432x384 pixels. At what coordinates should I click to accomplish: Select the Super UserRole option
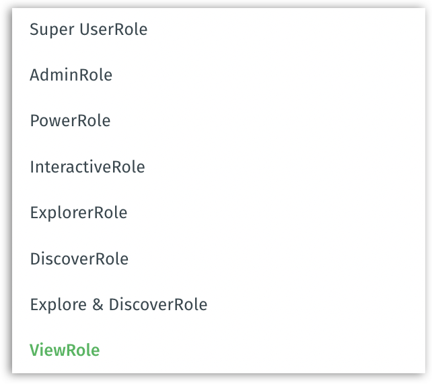click(219, 29)
